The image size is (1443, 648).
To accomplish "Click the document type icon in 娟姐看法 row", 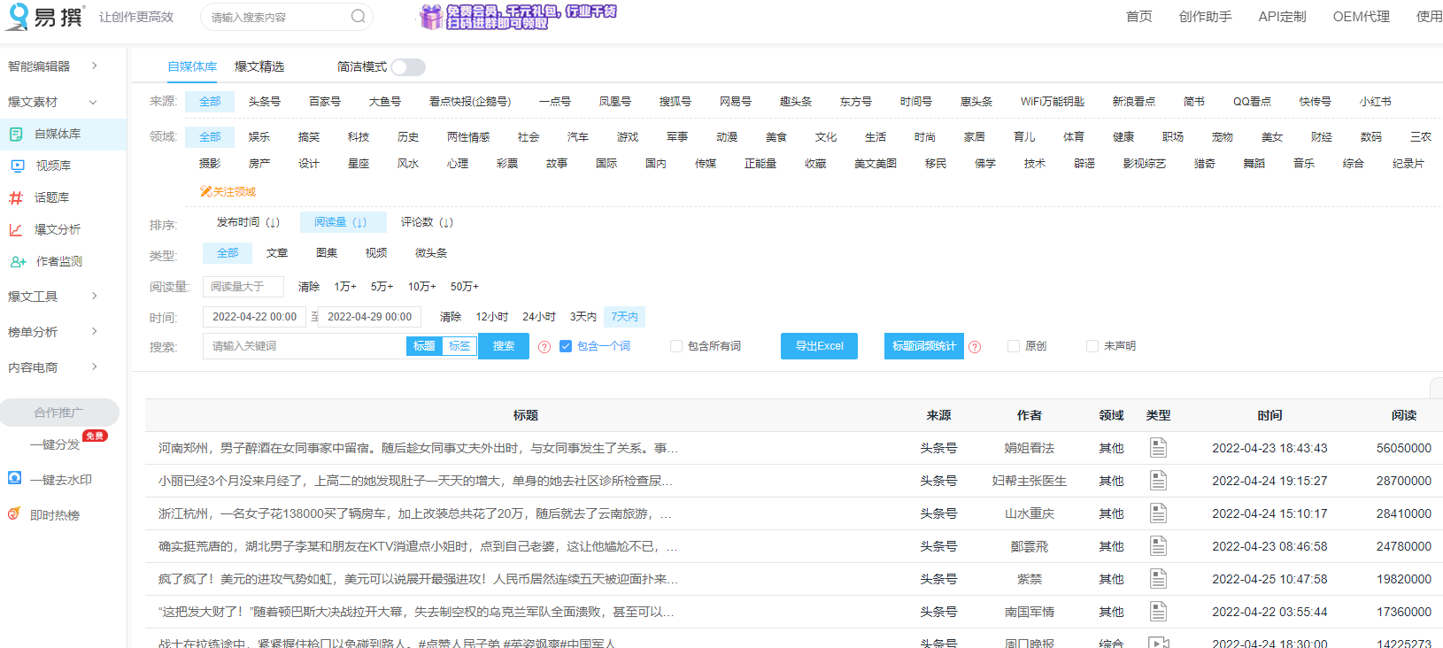I will coord(1158,448).
